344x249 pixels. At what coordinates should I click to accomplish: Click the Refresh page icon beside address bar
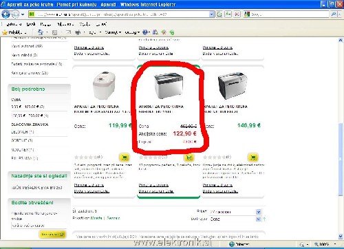tap(228, 14)
